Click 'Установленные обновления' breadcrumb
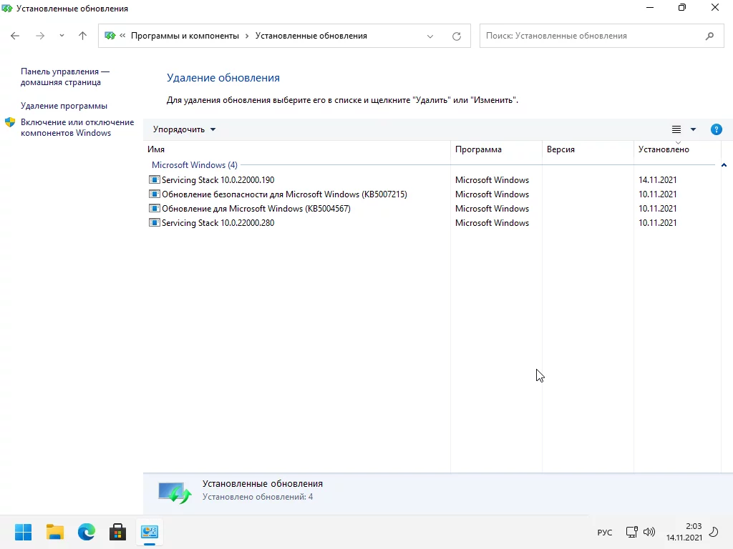 [311, 36]
